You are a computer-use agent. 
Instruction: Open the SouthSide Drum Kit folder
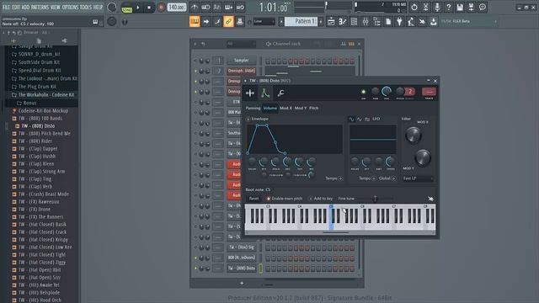click(x=39, y=62)
